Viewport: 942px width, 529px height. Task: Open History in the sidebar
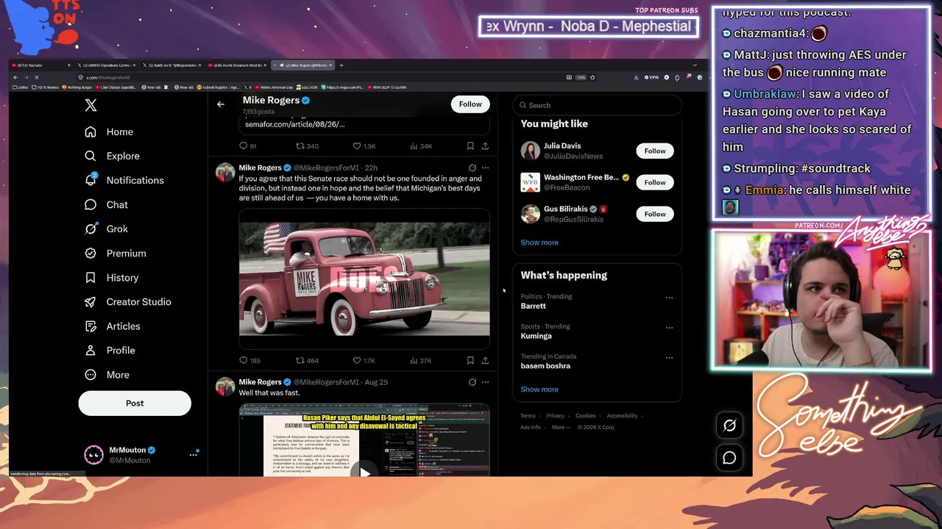(111, 278)
